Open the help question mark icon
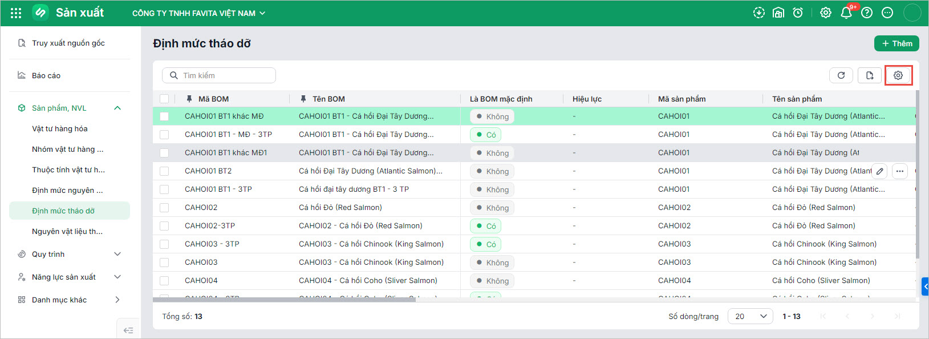Screen dimensions: 929x339 (867, 13)
